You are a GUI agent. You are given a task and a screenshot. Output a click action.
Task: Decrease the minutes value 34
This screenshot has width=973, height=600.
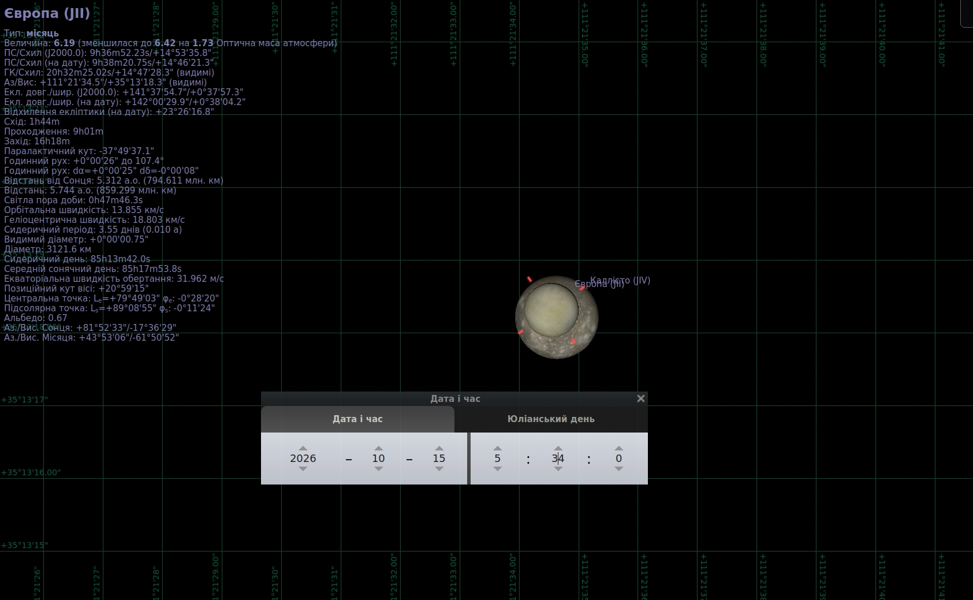pos(558,469)
